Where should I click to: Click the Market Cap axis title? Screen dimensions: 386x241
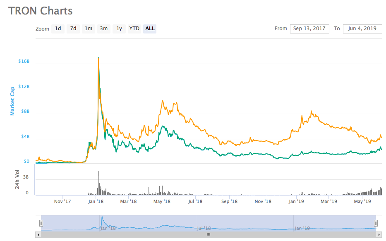click(12, 101)
